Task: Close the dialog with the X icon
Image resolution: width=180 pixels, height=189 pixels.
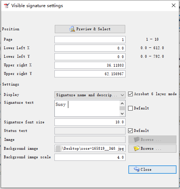Action: 174,5
